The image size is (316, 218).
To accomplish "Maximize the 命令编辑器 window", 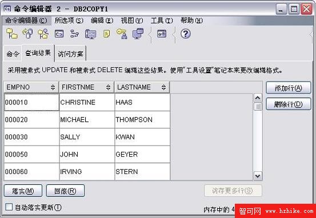I will 294,9.
